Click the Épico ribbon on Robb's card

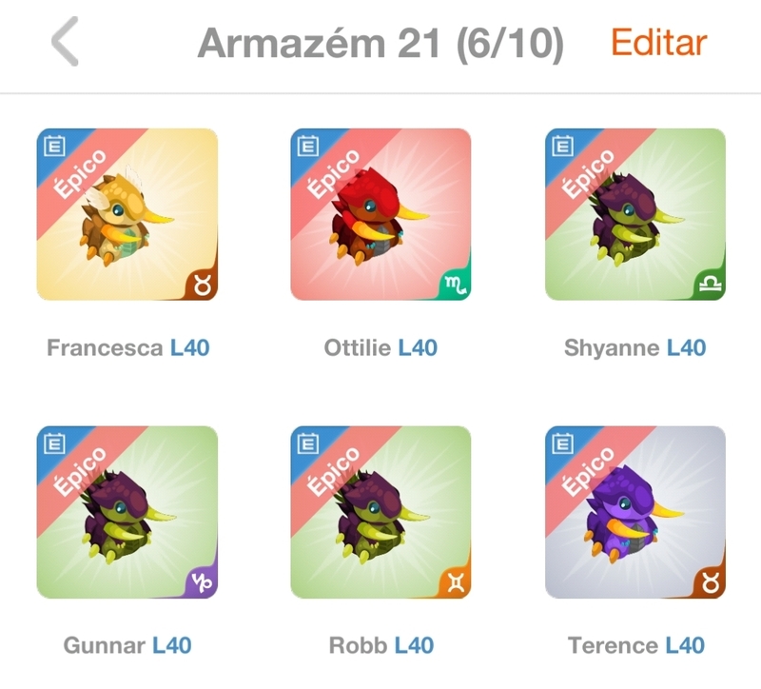[335, 471]
